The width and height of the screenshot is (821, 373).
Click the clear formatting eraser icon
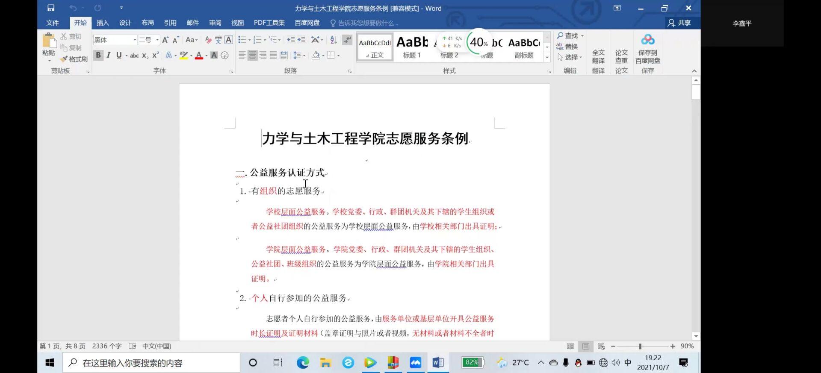[208, 40]
